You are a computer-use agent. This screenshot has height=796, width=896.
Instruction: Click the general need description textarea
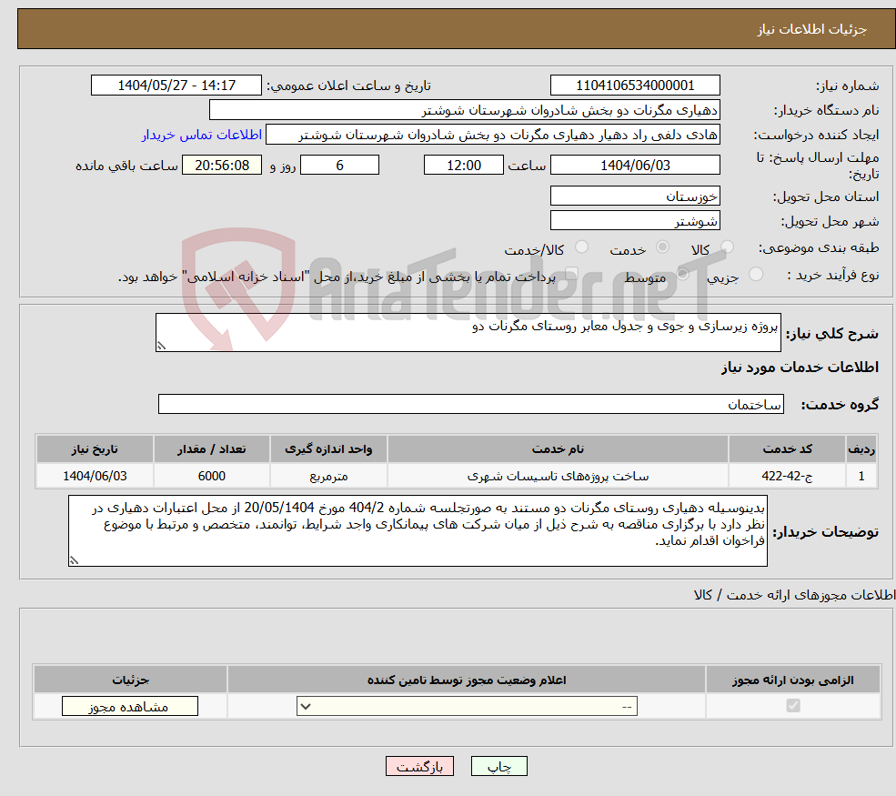pyautogui.click(x=468, y=333)
